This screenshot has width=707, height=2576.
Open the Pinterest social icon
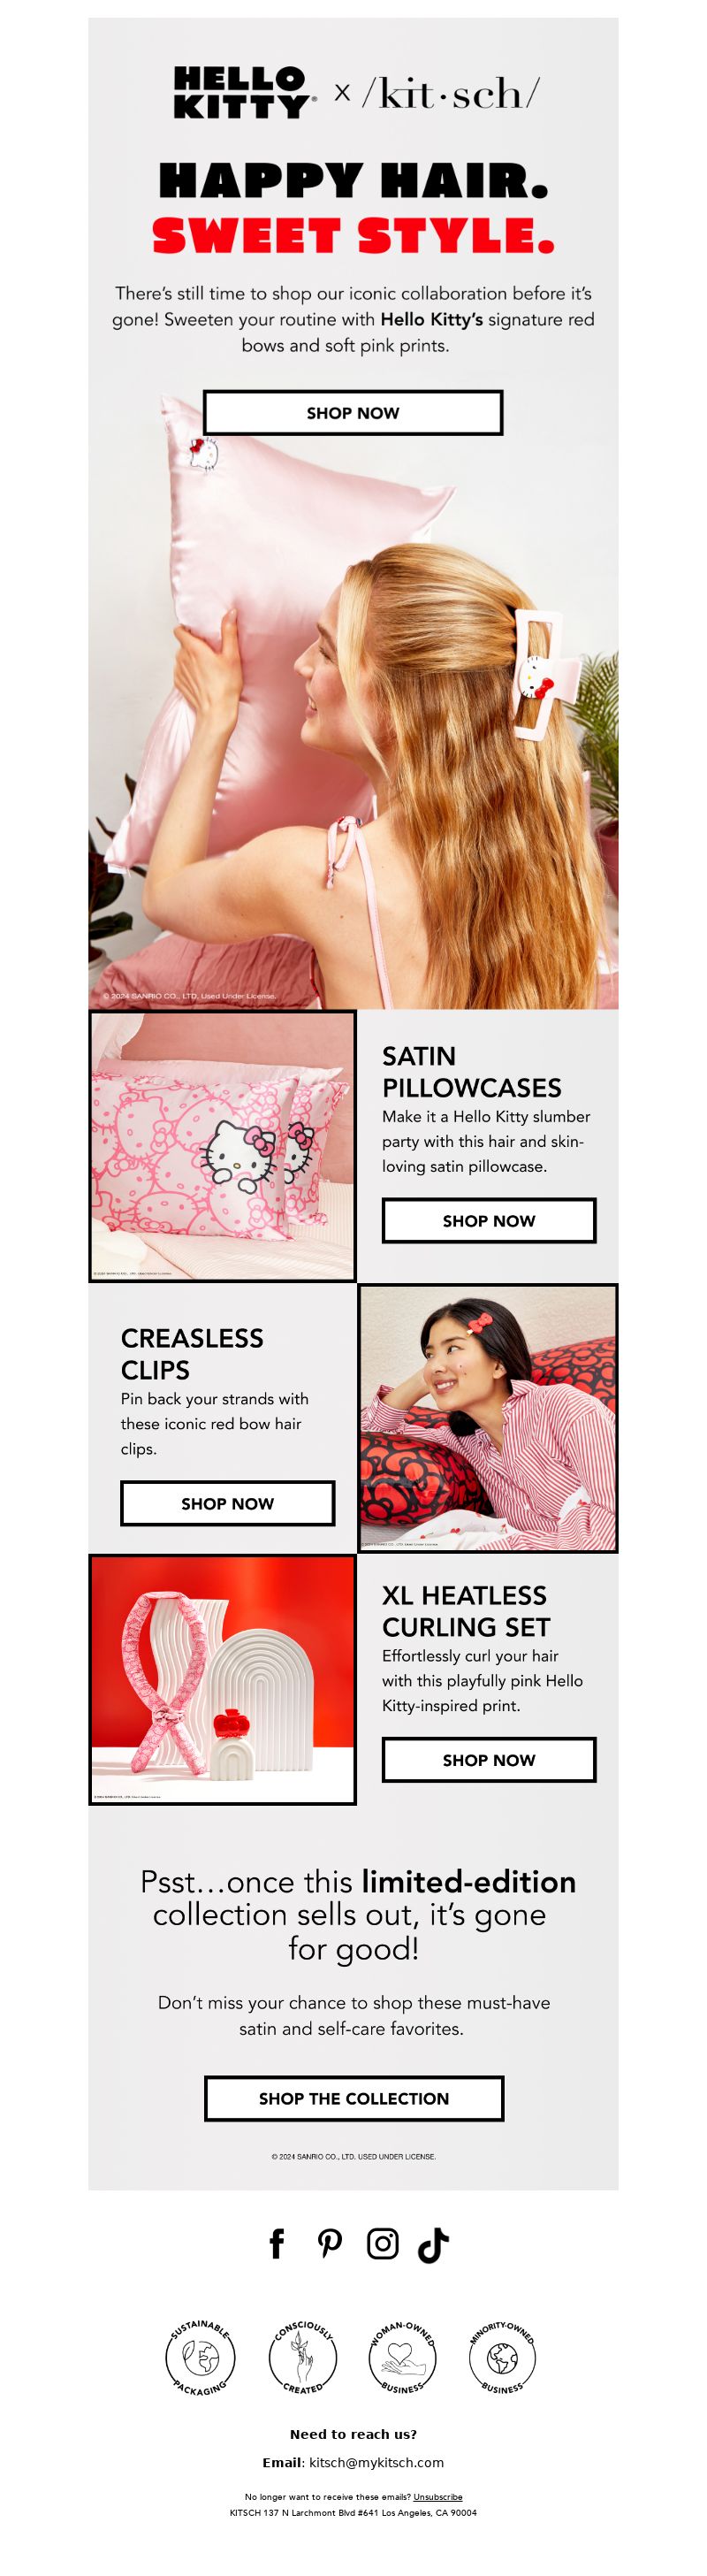click(330, 2243)
